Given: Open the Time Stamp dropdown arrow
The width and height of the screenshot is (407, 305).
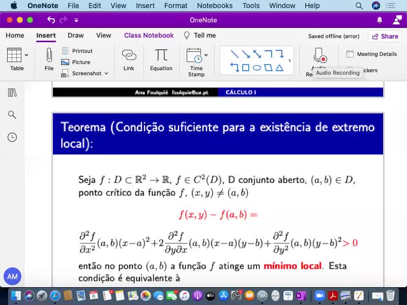Looking at the screenshot, I should [x=206, y=55].
